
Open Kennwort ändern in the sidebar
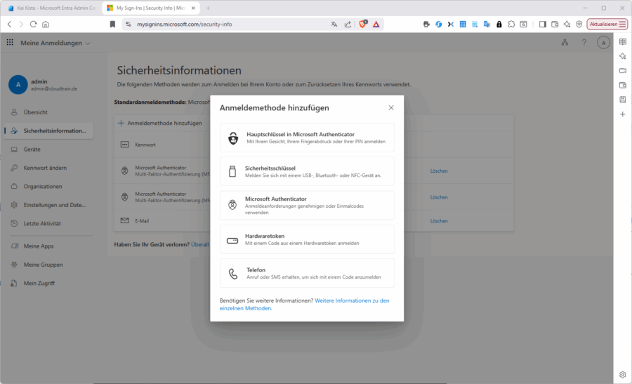44,168
